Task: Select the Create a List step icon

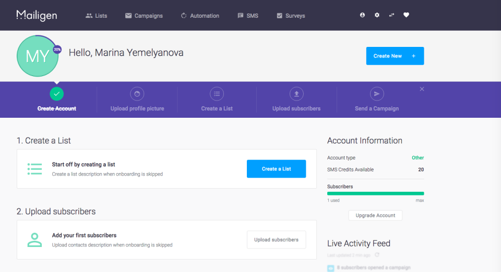Action: [x=217, y=94]
